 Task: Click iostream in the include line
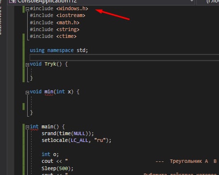[71, 16]
